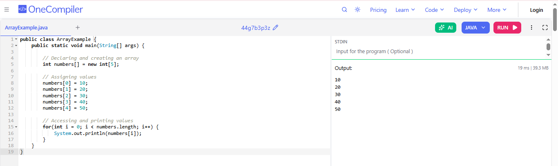The image size is (558, 166).
Task: Collapse the for loop fold arrow on line 15
Action: click(x=16, y=127)
